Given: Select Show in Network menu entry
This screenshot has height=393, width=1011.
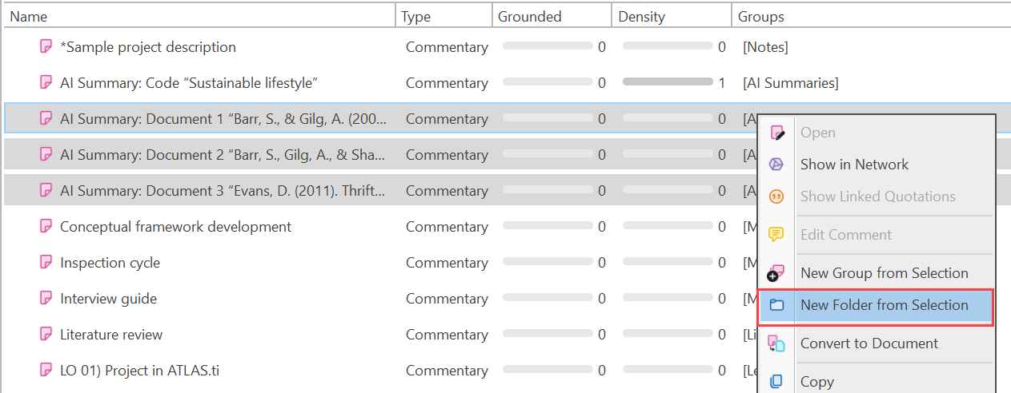Looking at the screenshot, I should point(854,165).
